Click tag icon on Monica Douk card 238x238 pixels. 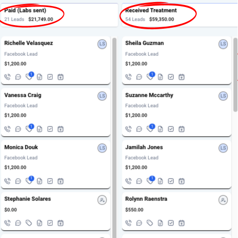click(x=29, y=181)
